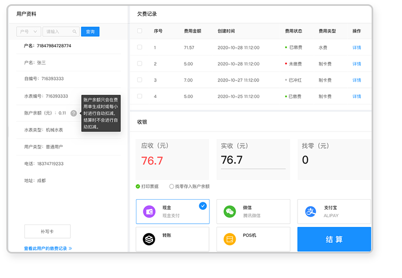Click the 费用金额 column header

coord(192,31)
